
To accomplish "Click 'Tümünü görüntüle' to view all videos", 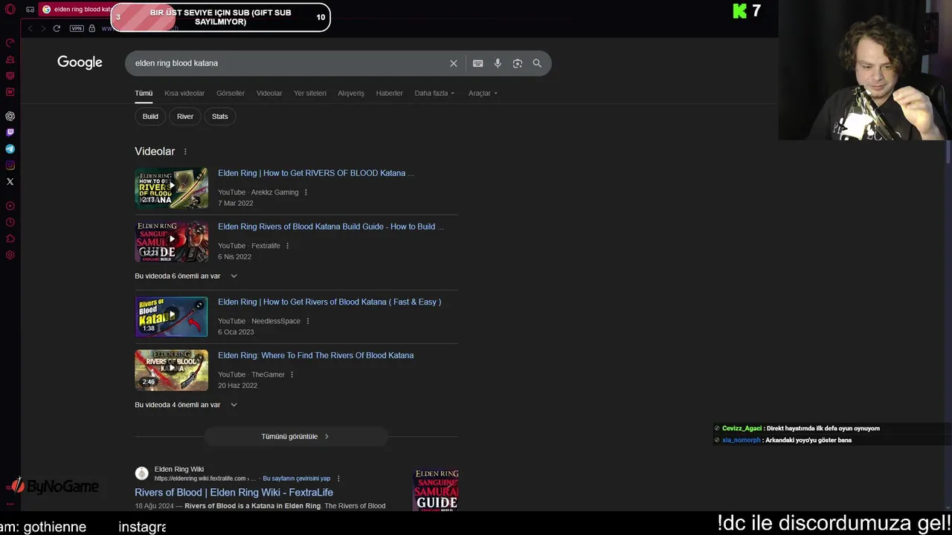I will (x=295, y=436).
